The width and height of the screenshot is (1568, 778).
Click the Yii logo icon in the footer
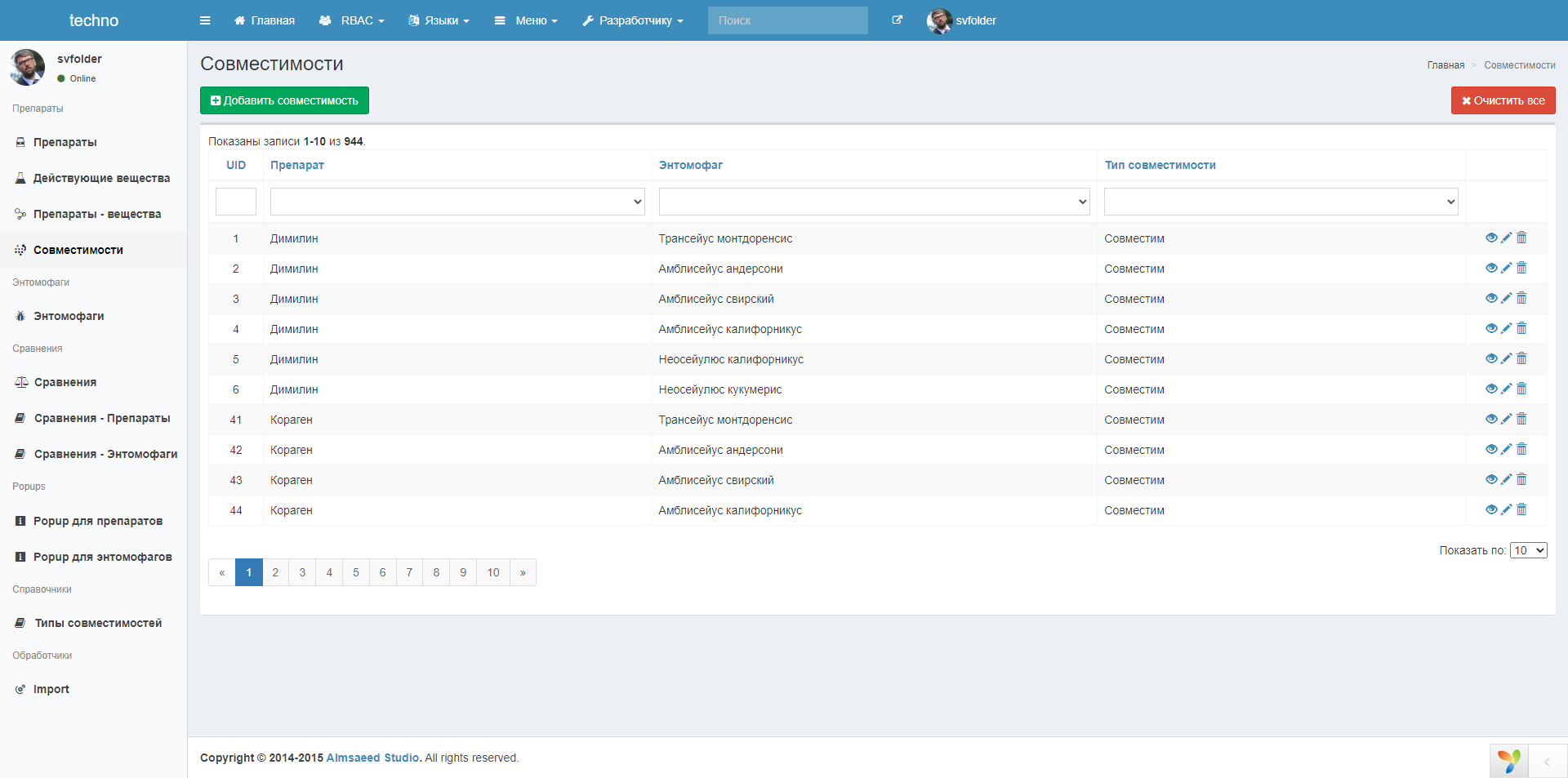pos(1509,761)
